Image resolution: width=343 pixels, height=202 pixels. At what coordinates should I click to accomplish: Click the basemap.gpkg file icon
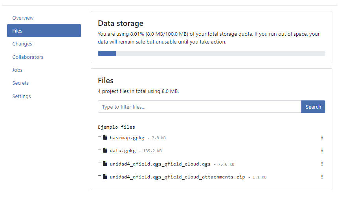click(x=105, y=137)
